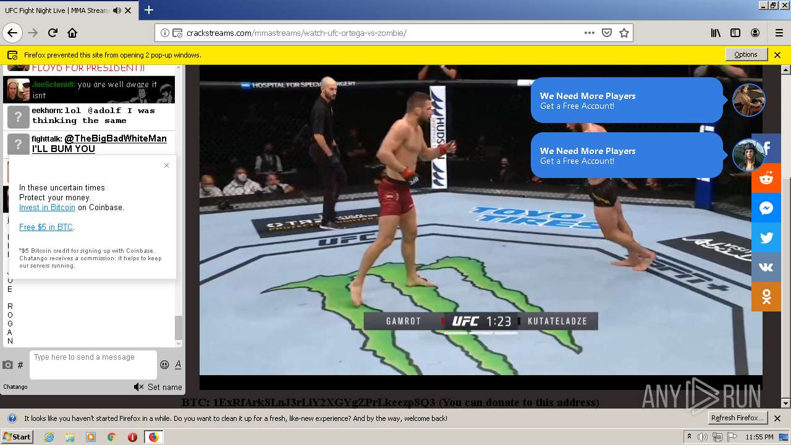Insert a hashtag symbol in chat

click(x=20, y=365)
